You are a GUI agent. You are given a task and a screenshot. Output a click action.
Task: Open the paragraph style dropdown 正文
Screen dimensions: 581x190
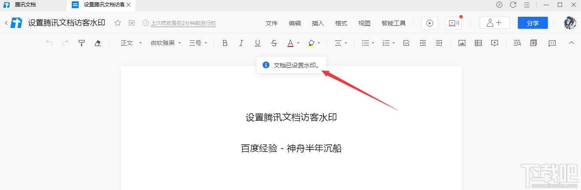(131, 43)
